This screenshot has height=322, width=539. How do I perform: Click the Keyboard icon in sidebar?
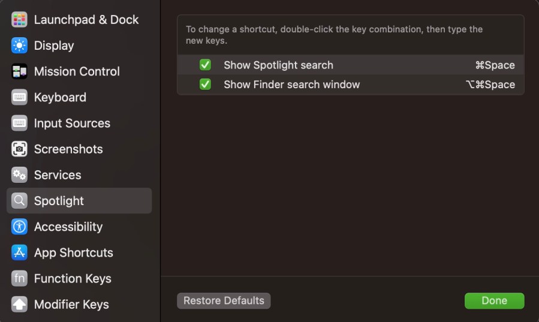pos(20,97)
